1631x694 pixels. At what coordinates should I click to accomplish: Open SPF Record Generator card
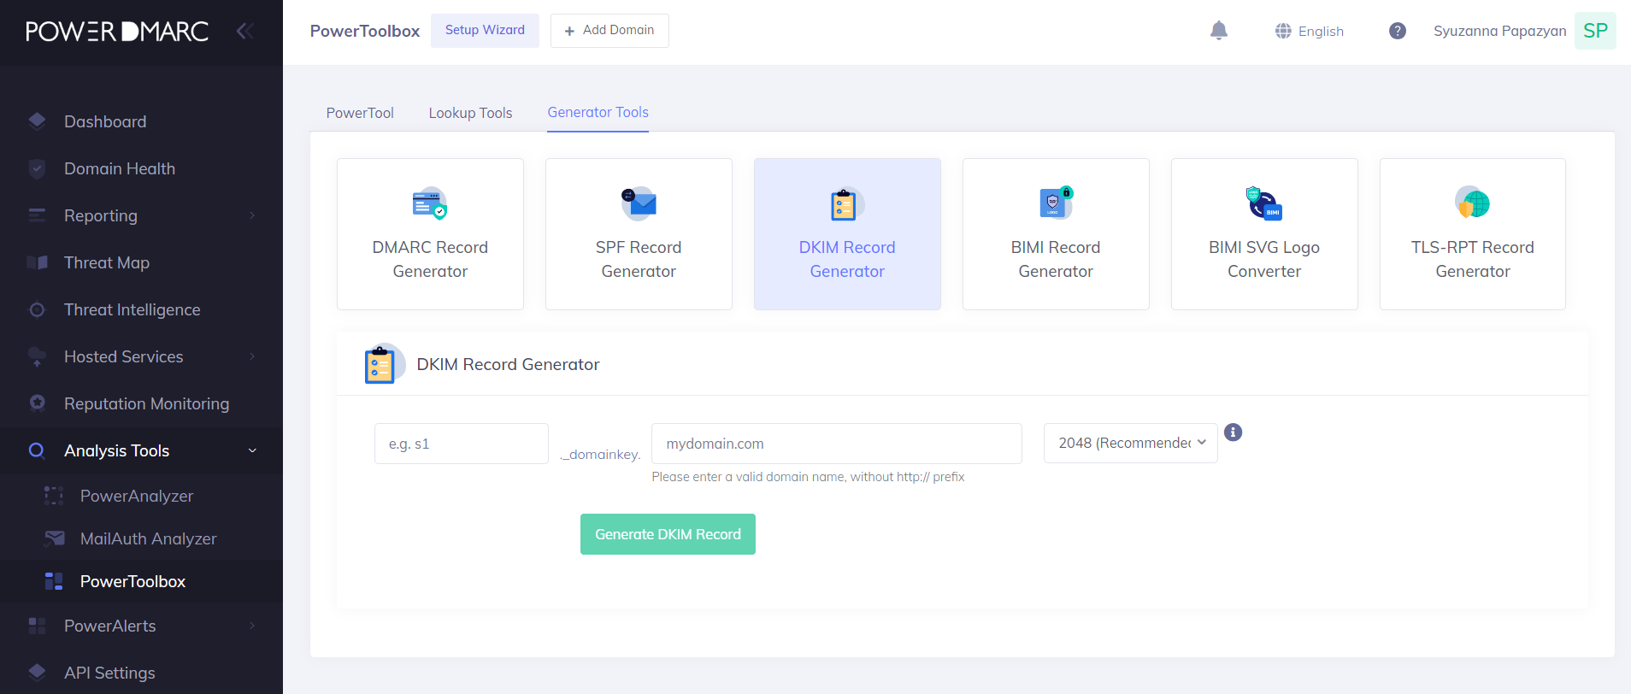click(x=639, y=234)
